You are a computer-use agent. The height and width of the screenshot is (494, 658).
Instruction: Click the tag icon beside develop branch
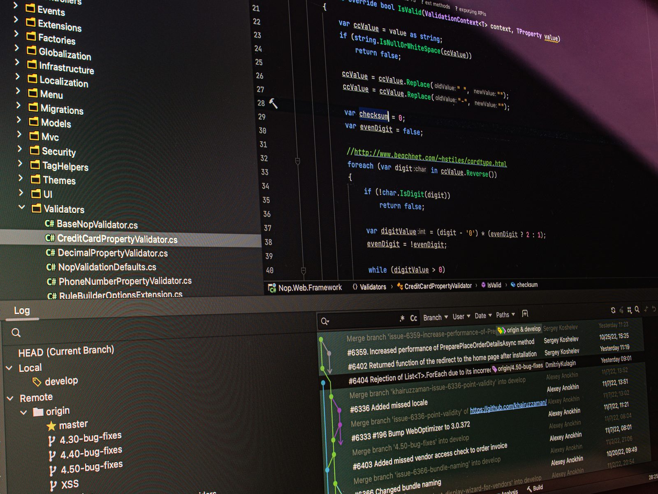point(37,382)
